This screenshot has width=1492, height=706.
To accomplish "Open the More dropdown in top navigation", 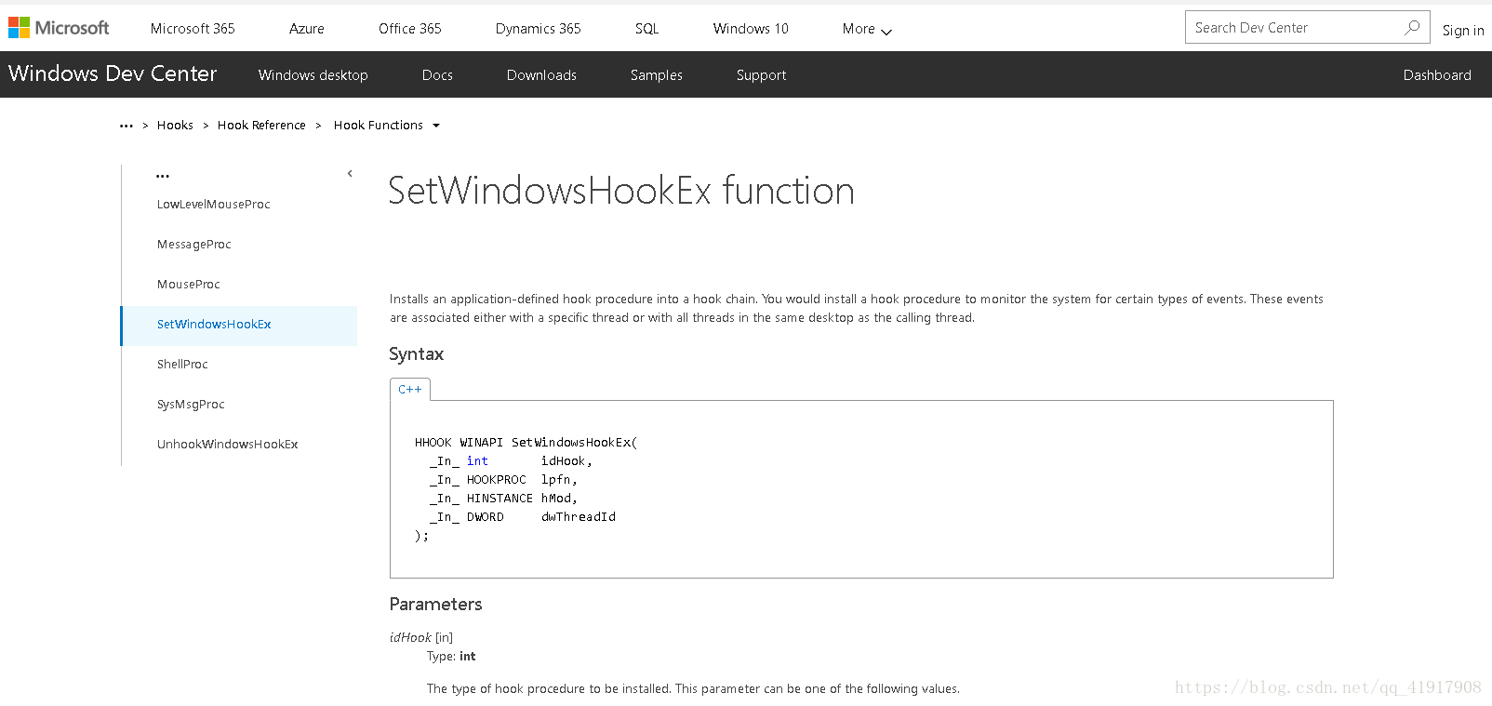I will (867, 29).
